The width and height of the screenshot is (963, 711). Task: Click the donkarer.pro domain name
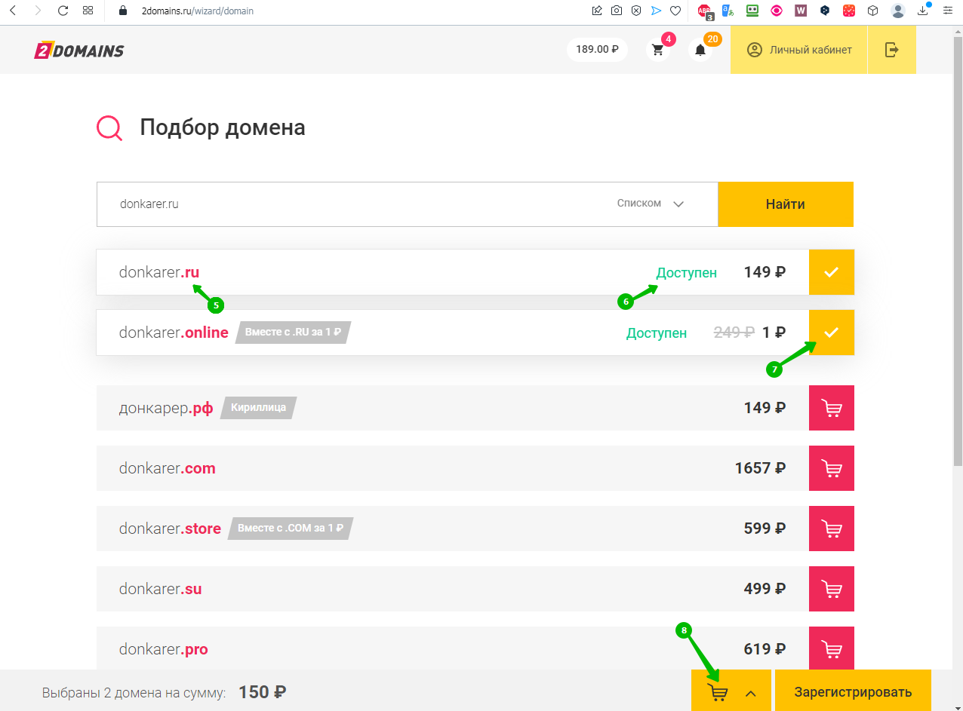click(x=163, y=649)
